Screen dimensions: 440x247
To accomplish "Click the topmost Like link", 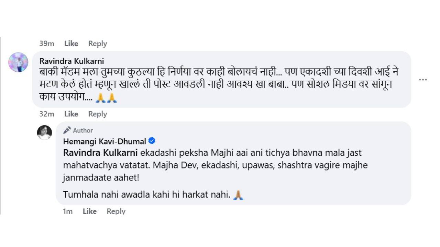I will click(x=70, y=44).
